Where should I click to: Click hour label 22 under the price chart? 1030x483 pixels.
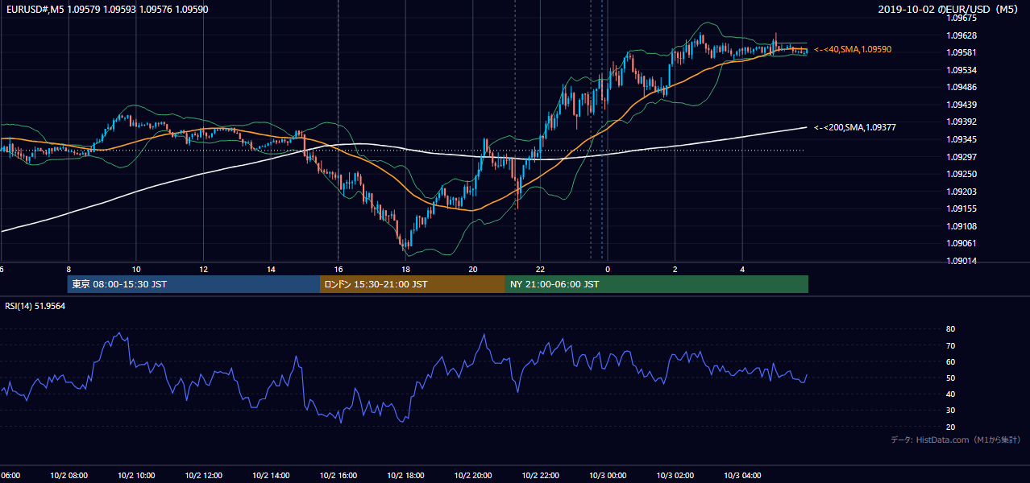540,270
